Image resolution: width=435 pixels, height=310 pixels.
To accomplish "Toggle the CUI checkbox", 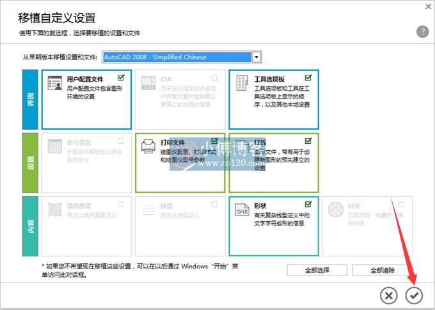I will (x=214, y=77).
